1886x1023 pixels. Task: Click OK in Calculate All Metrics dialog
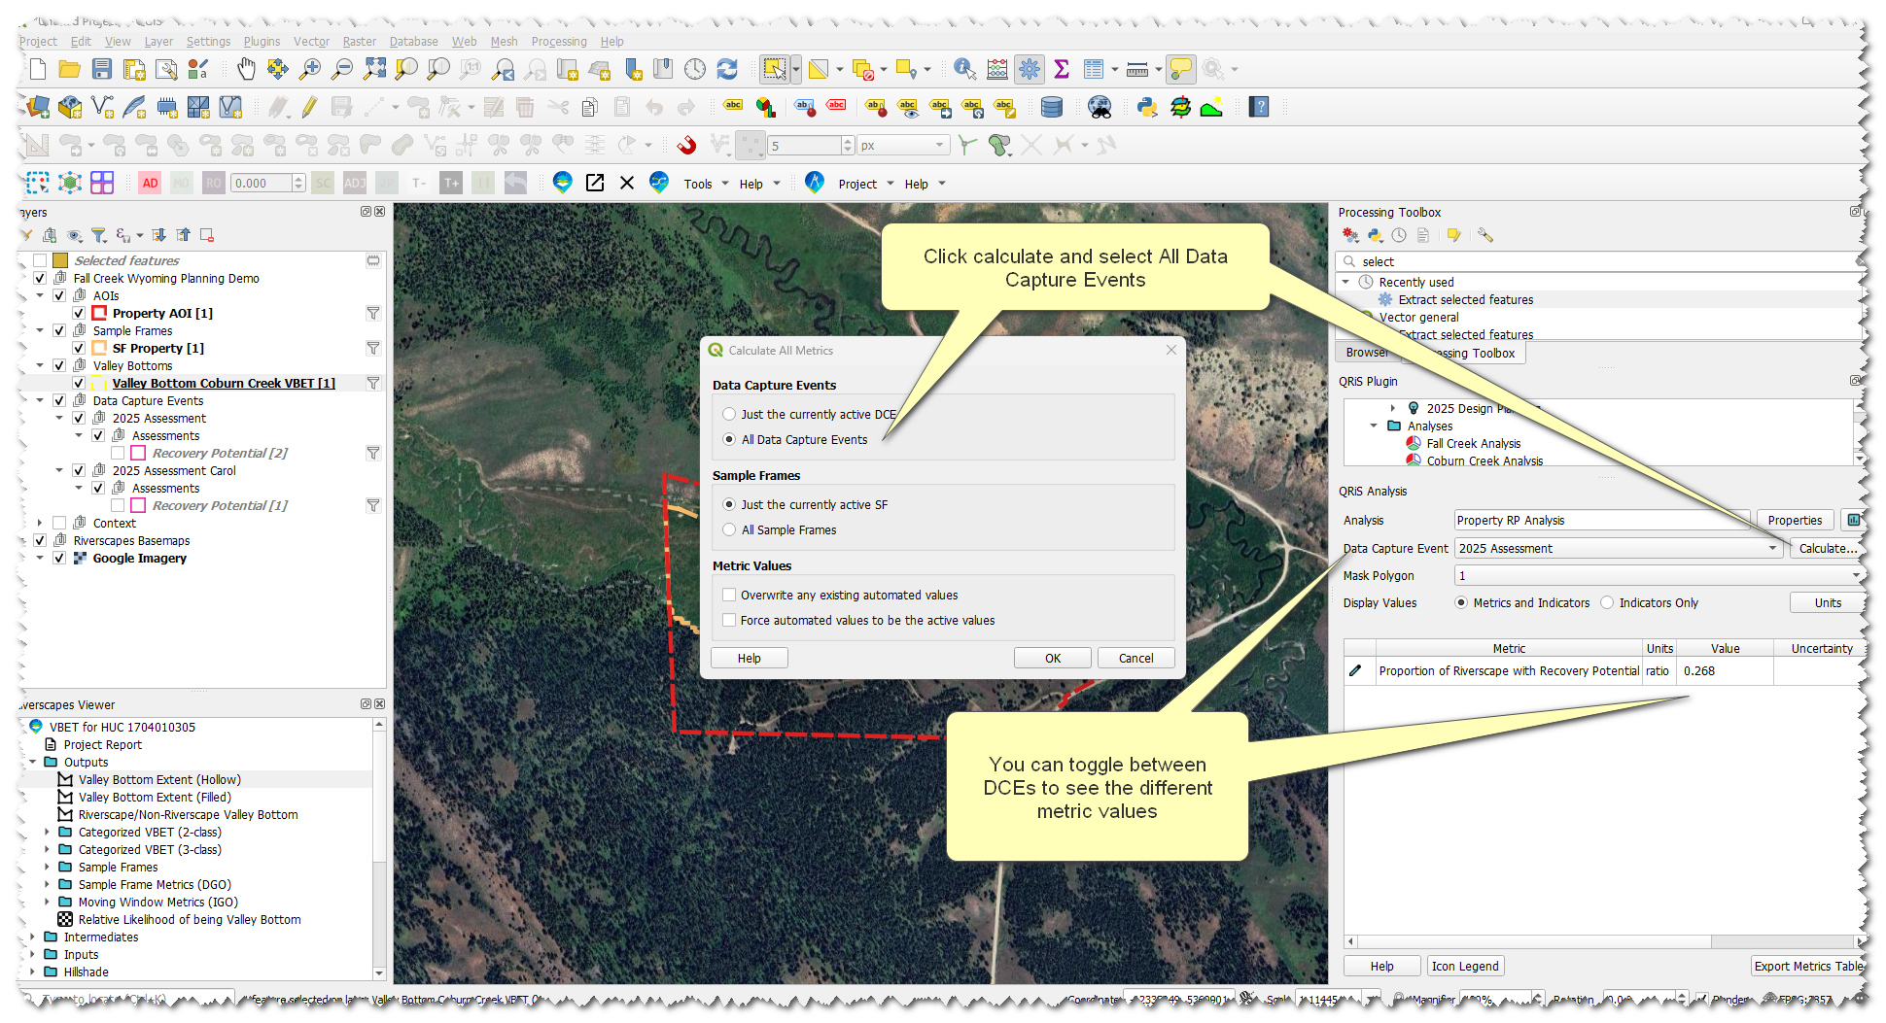(x=1052, y=658)
